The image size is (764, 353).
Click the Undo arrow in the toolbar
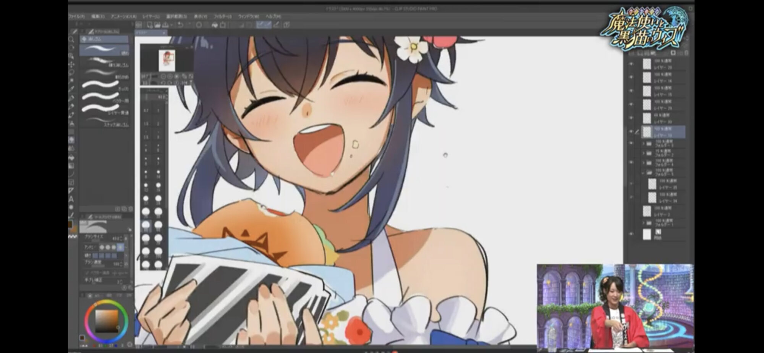point(180,25)
